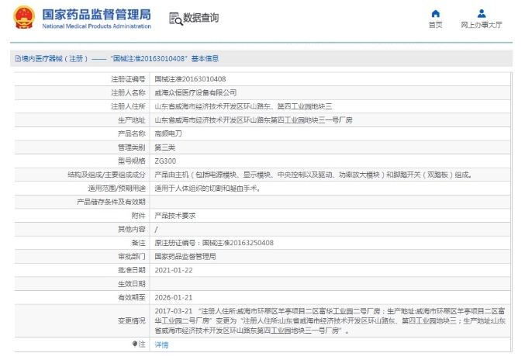This screenshot has width=525, height=360.
Task: Click the expiry date 2026-01-21
Action: pos(174,297)
